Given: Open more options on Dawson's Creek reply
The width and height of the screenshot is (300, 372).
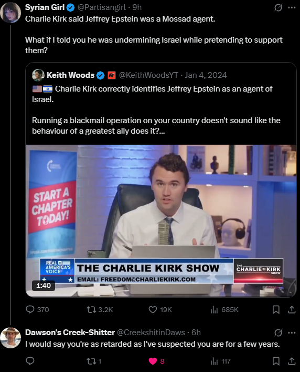Looking at the screenshot, I should pyautogui.click(x=292, y=333).
